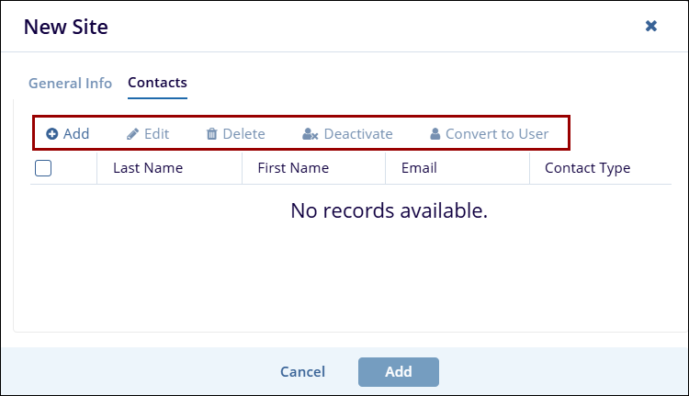Click the Deactivate toolbar label
Screen dimensions: 689x396
pyautogui.click(x=358, y=134)
